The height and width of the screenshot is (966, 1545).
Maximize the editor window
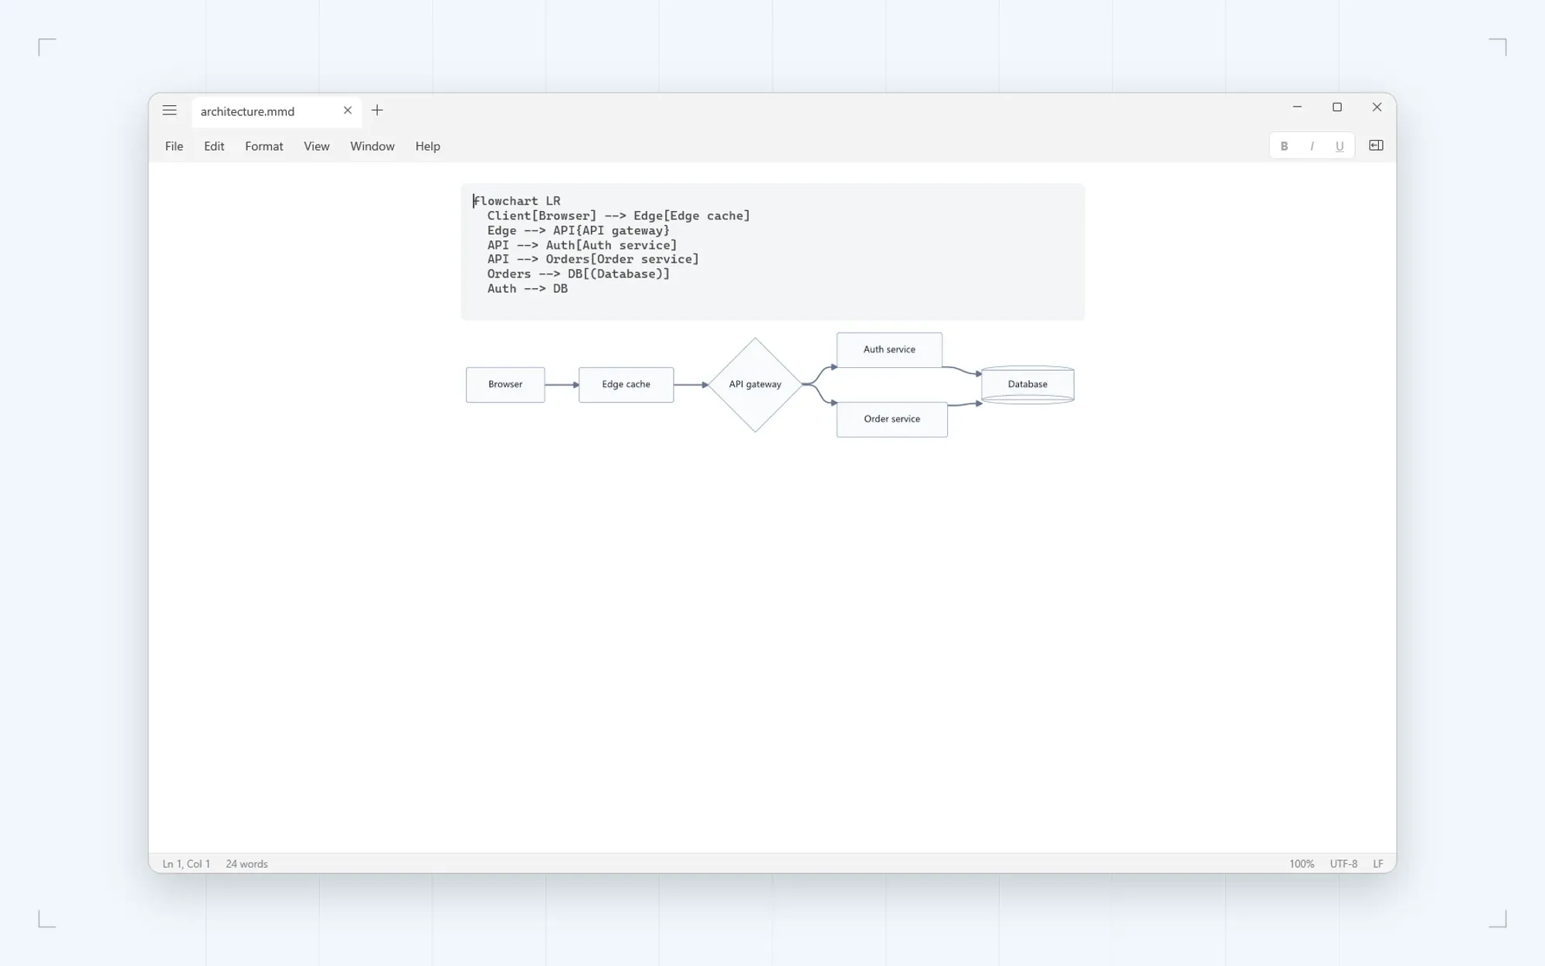pyautogui.click(x=1337, y=107)
